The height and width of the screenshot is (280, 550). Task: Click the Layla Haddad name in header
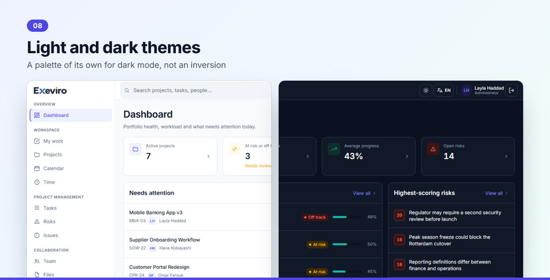489,88
